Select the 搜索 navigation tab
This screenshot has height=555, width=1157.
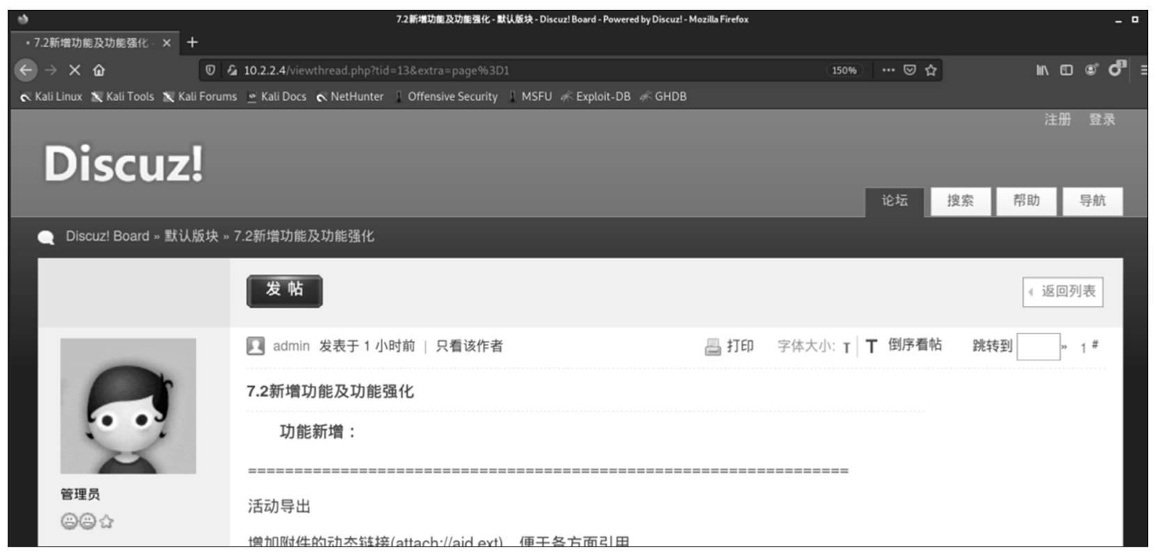coord(961,202)
